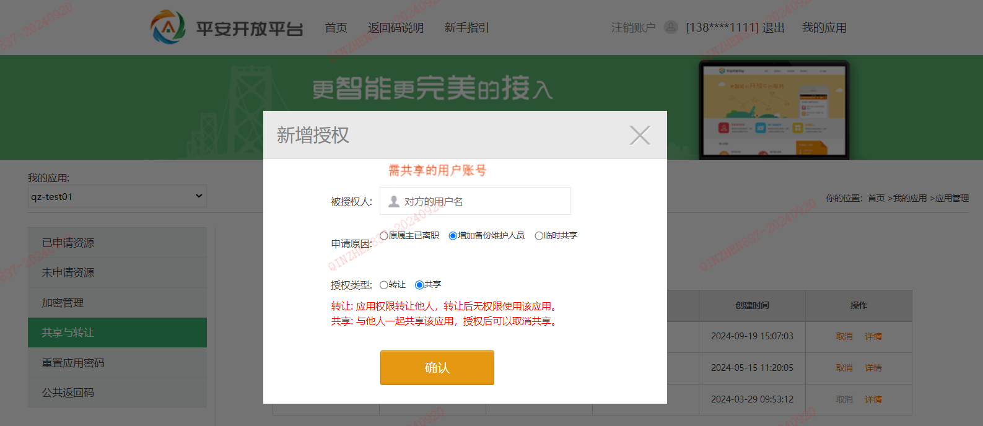Select the 原属主已离职 reason option
983x426 pixels.
click(384, 236)
